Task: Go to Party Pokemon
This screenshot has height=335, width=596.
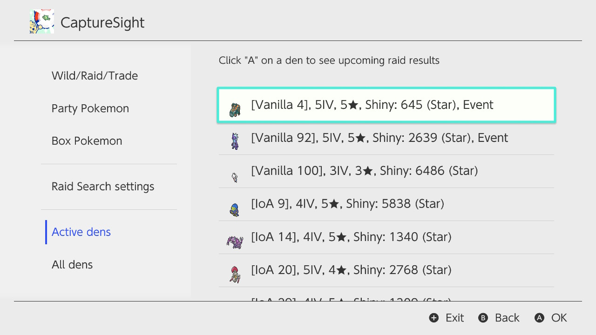Action: pos(90,108)
